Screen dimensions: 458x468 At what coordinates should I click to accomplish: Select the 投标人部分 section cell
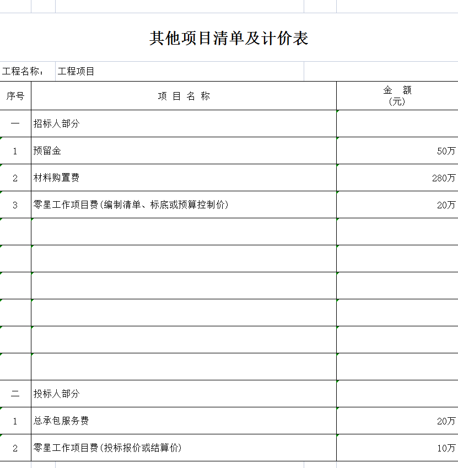coord(184,394)
